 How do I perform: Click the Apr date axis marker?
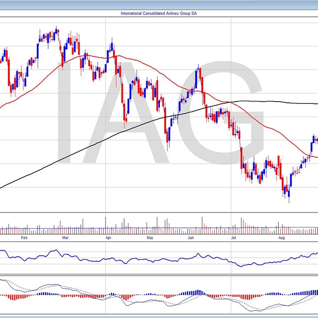(x=109, y=238)
